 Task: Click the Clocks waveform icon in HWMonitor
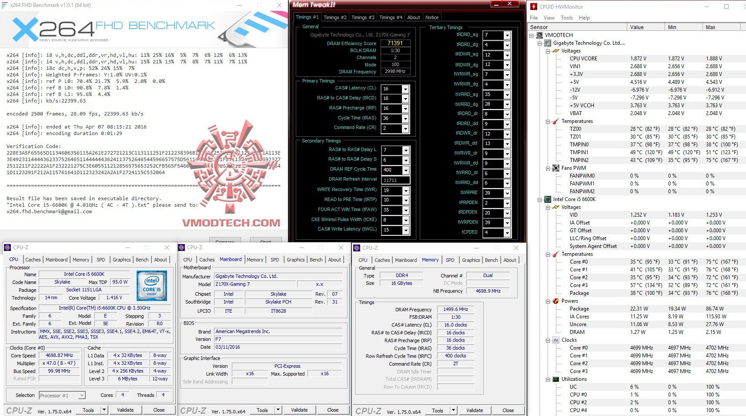(555, 340)
